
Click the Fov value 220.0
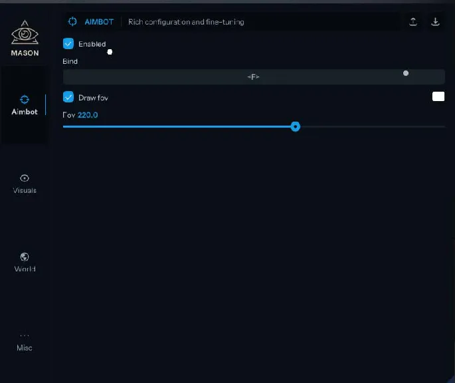(x=88, y=115)
